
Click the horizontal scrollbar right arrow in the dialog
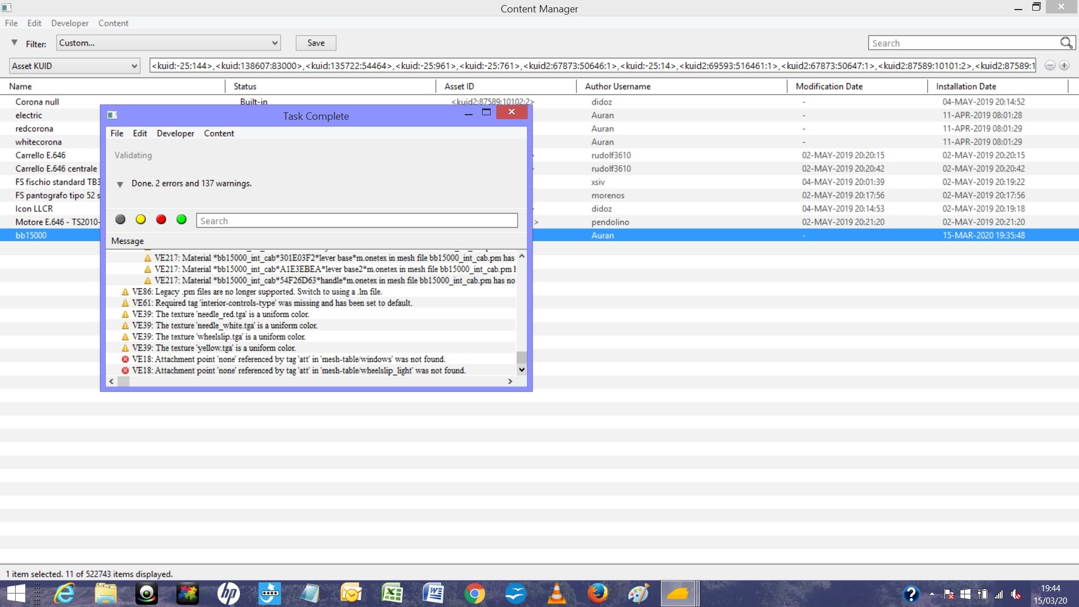click(x=510, y=381)
